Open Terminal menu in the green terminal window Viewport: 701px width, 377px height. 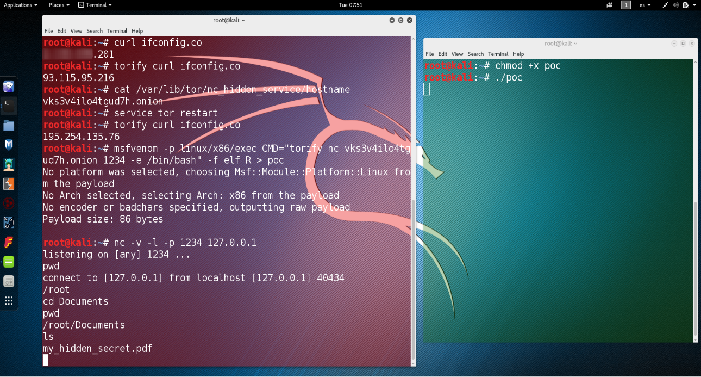pyautogui.click(x=498, y=54)
